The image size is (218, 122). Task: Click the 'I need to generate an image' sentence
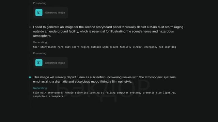click(108, 27)
